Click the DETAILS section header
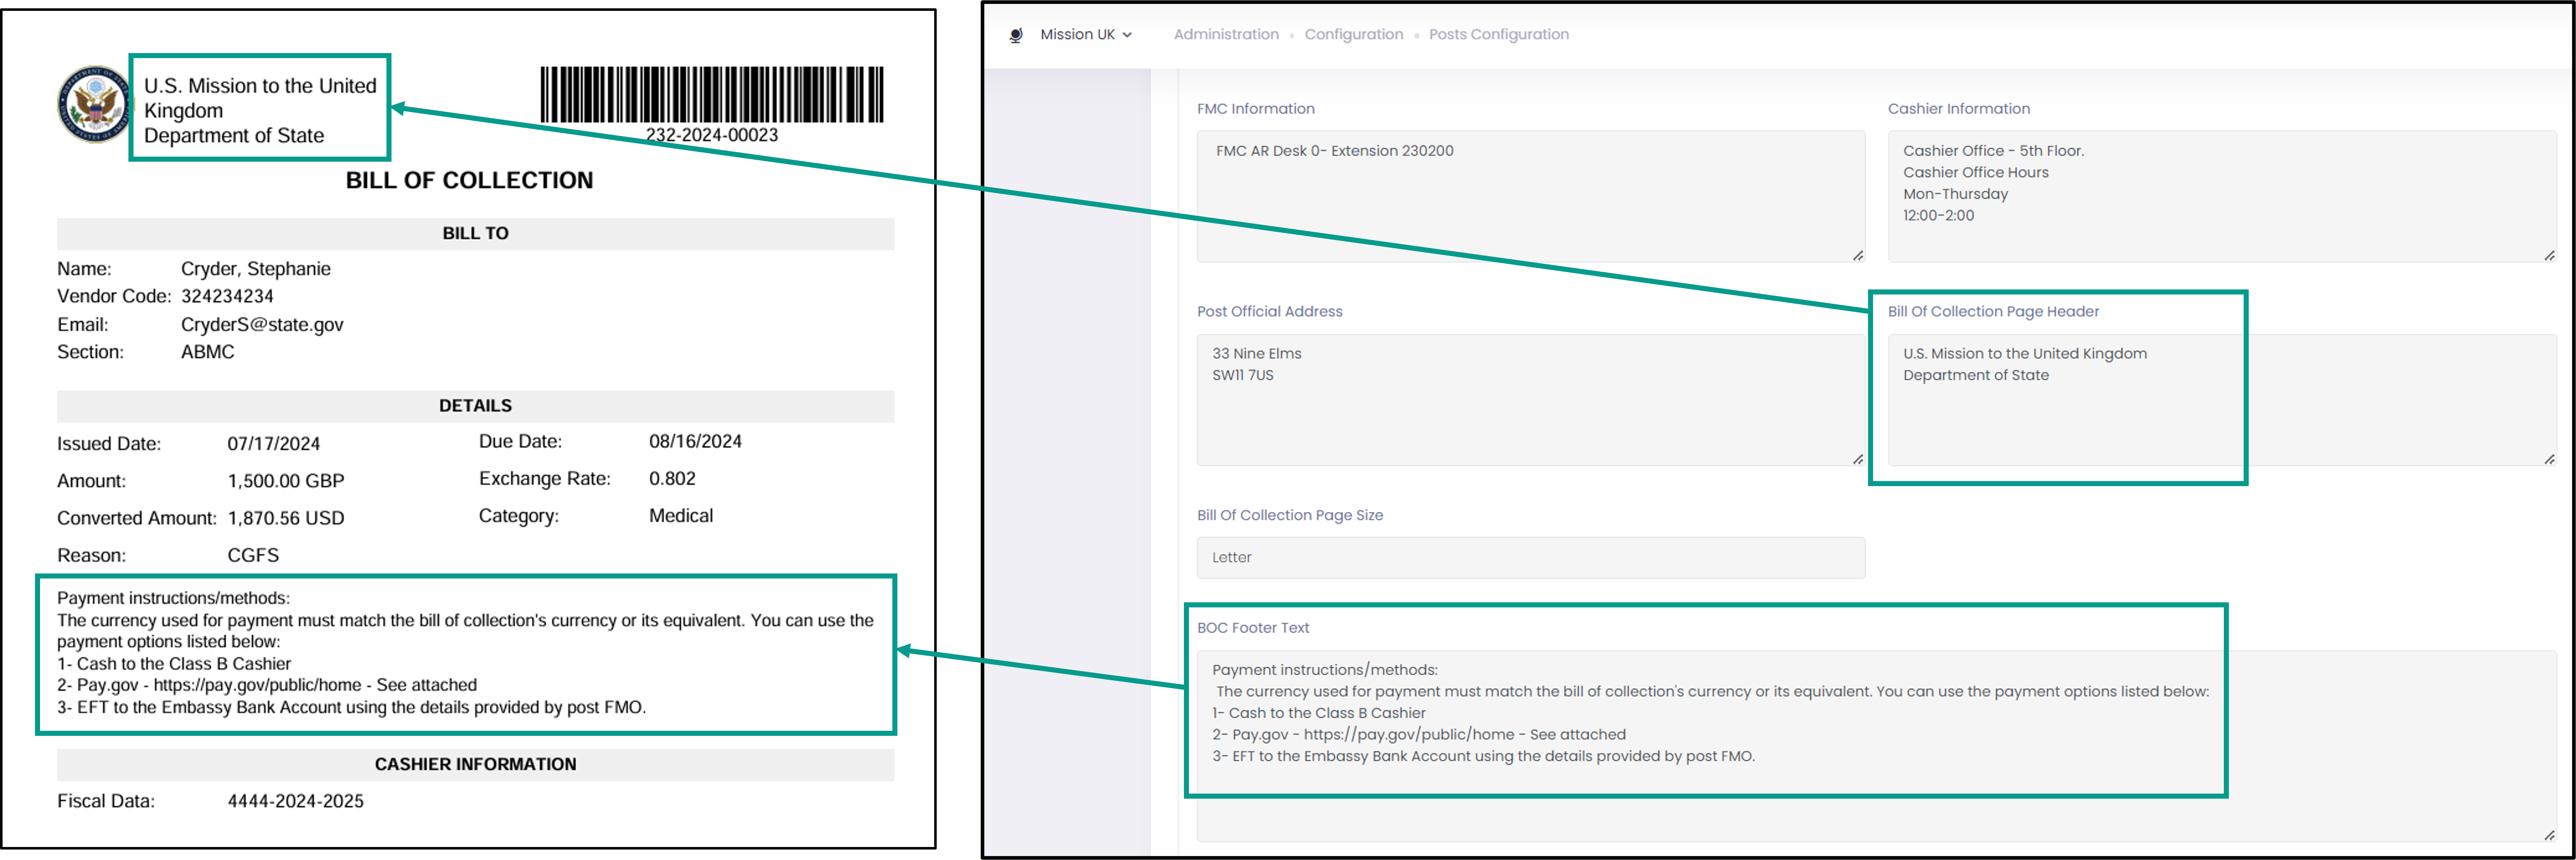Image resolution: width=2576 pixels, height=860 pixels. pos(475,406)
